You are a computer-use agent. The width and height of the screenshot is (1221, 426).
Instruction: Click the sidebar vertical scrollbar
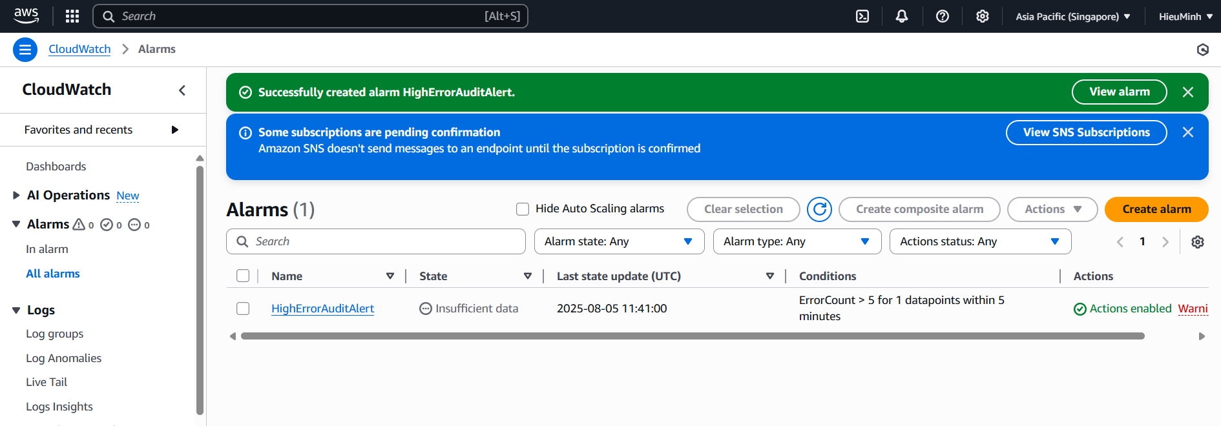coord(200,290)
